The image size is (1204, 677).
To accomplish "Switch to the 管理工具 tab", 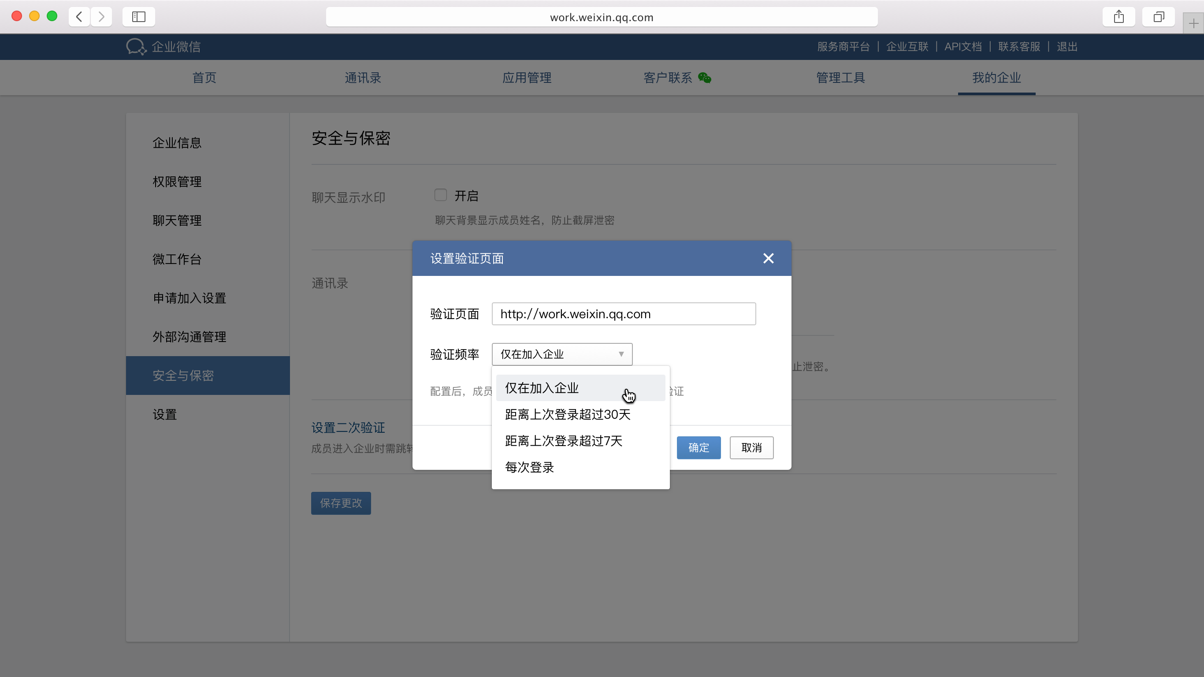I will pyautogui.click(x=840, y=78).
